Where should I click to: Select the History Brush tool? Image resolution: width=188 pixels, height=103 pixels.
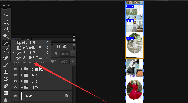tap(6, 79)
